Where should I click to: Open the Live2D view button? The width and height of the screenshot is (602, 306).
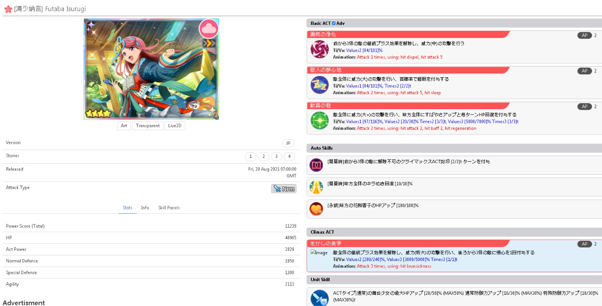point(175,126)
